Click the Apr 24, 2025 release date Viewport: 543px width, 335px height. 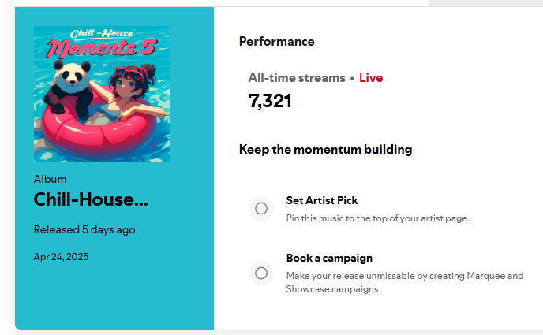[x=61, y=257]
